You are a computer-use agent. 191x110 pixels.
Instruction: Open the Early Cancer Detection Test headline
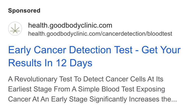(94, 56)
